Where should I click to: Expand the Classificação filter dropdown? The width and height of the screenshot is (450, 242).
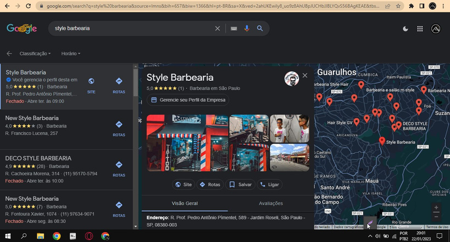(x=35, y=54)
